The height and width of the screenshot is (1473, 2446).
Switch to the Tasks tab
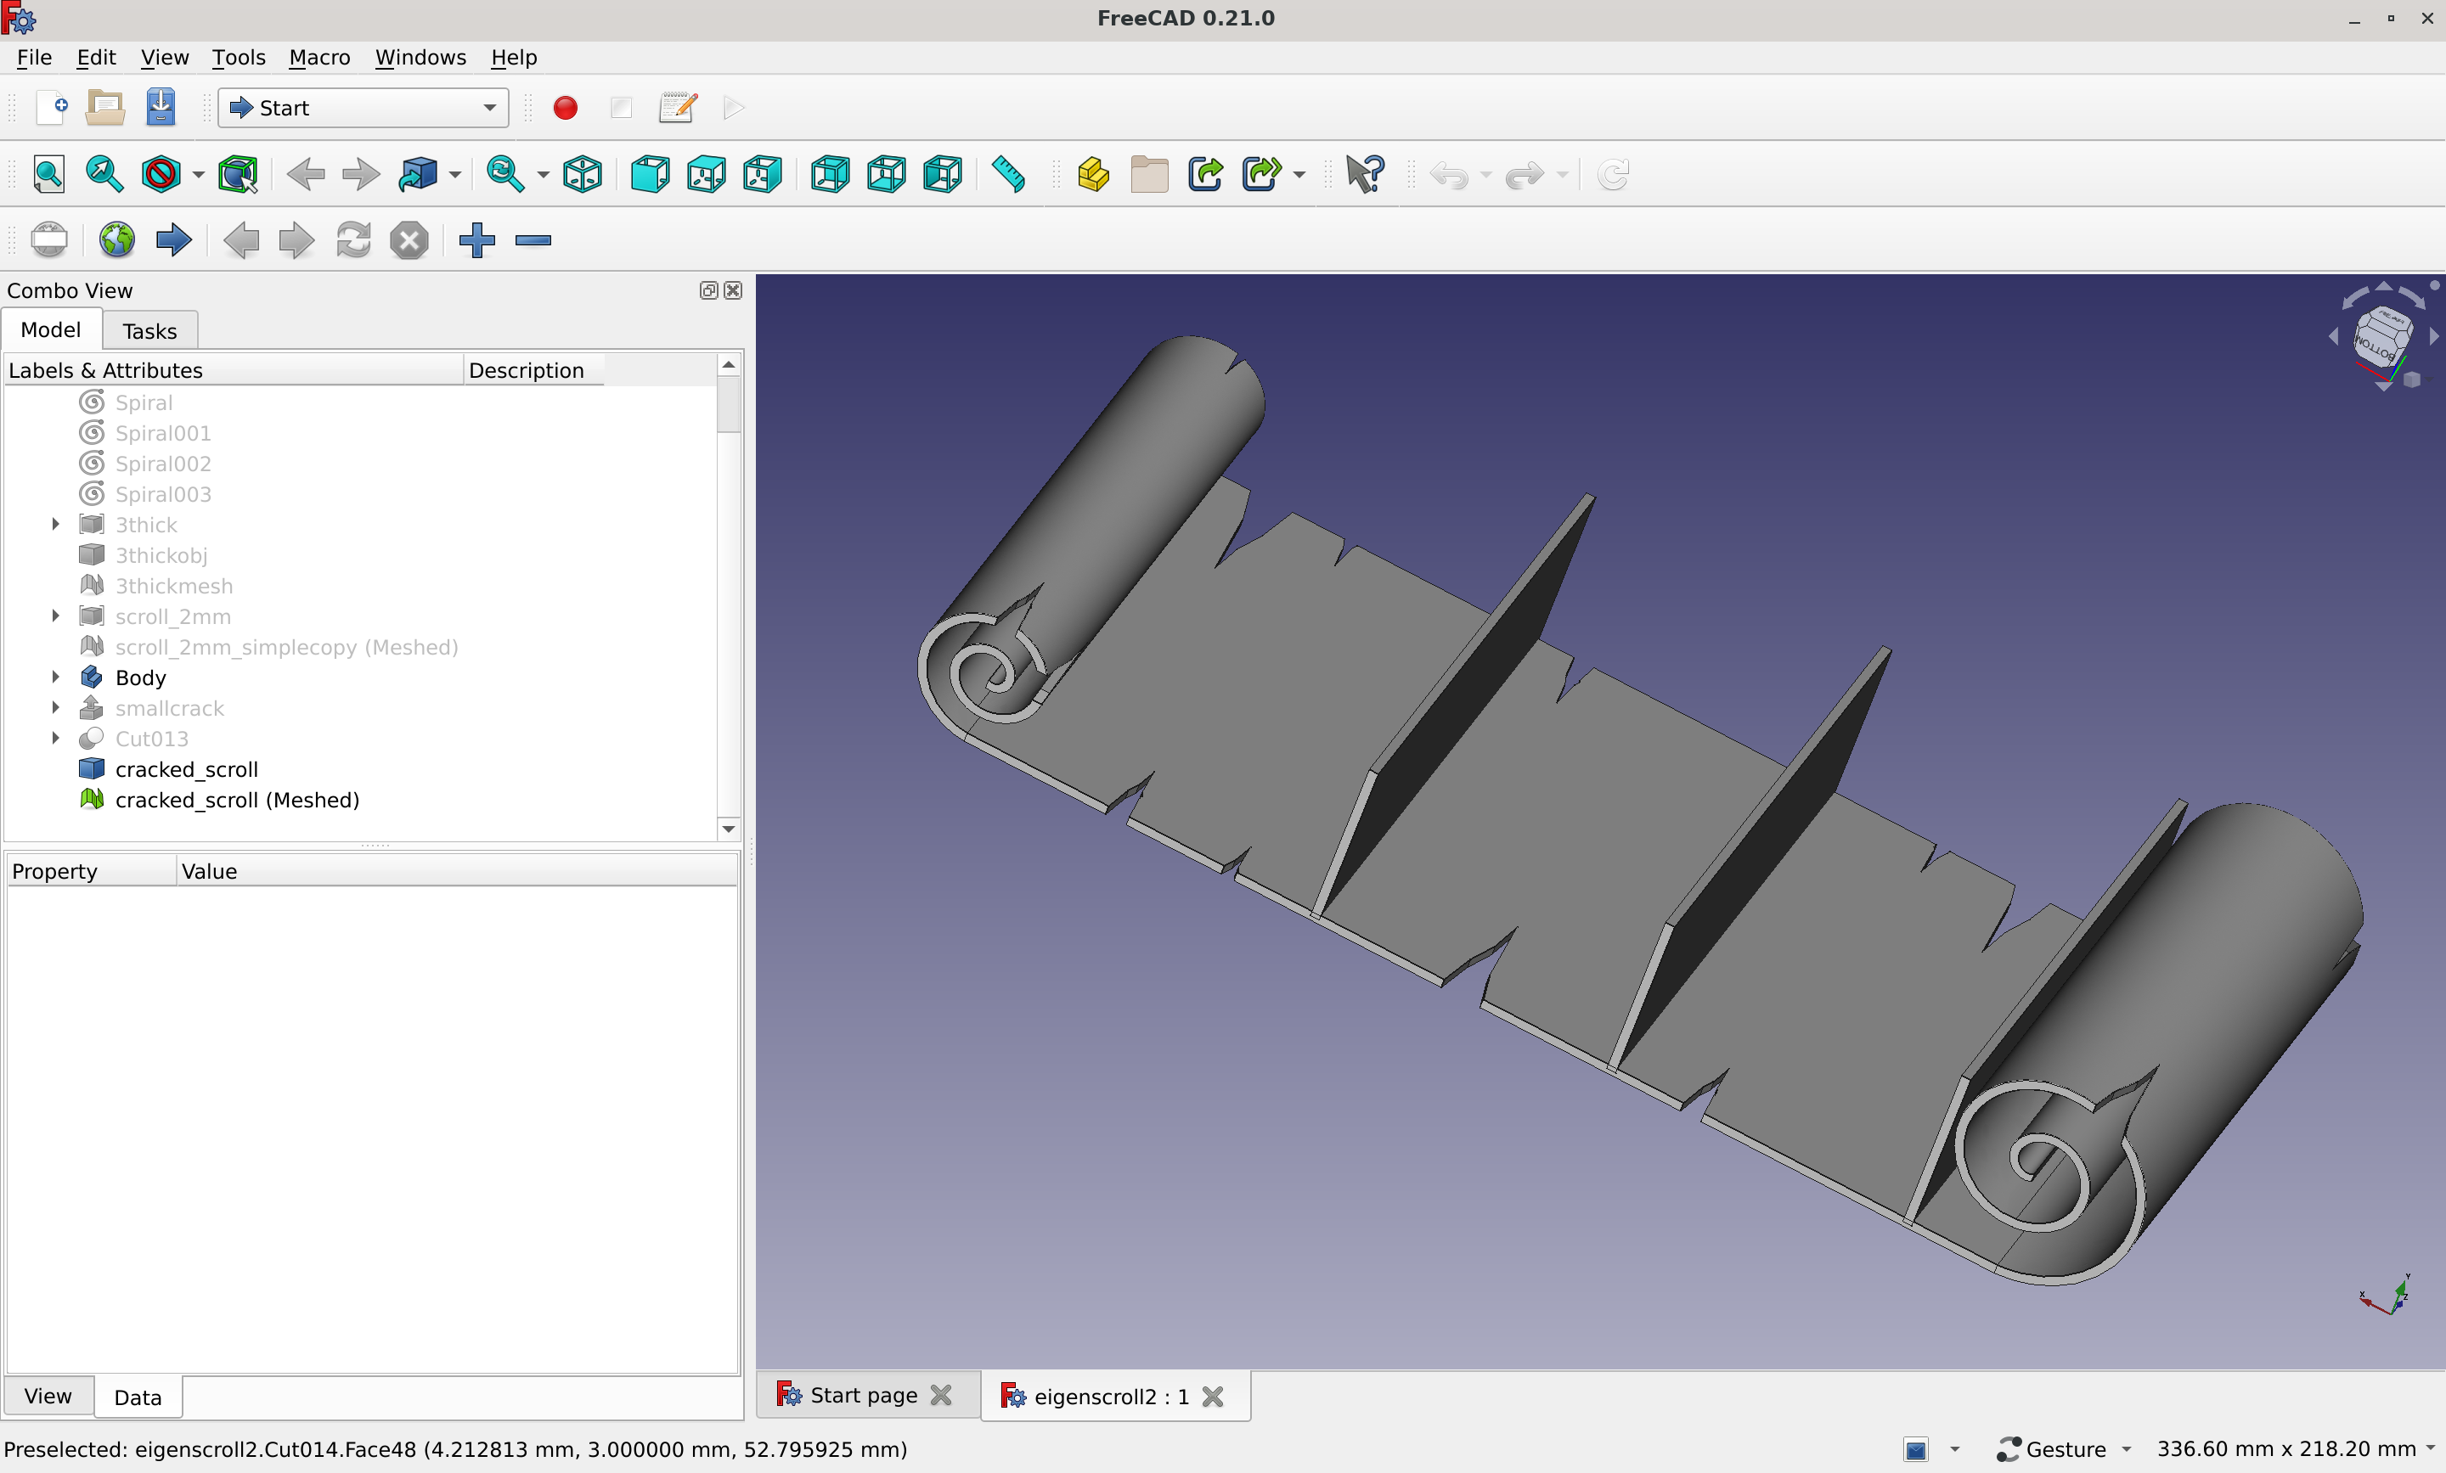149,330
